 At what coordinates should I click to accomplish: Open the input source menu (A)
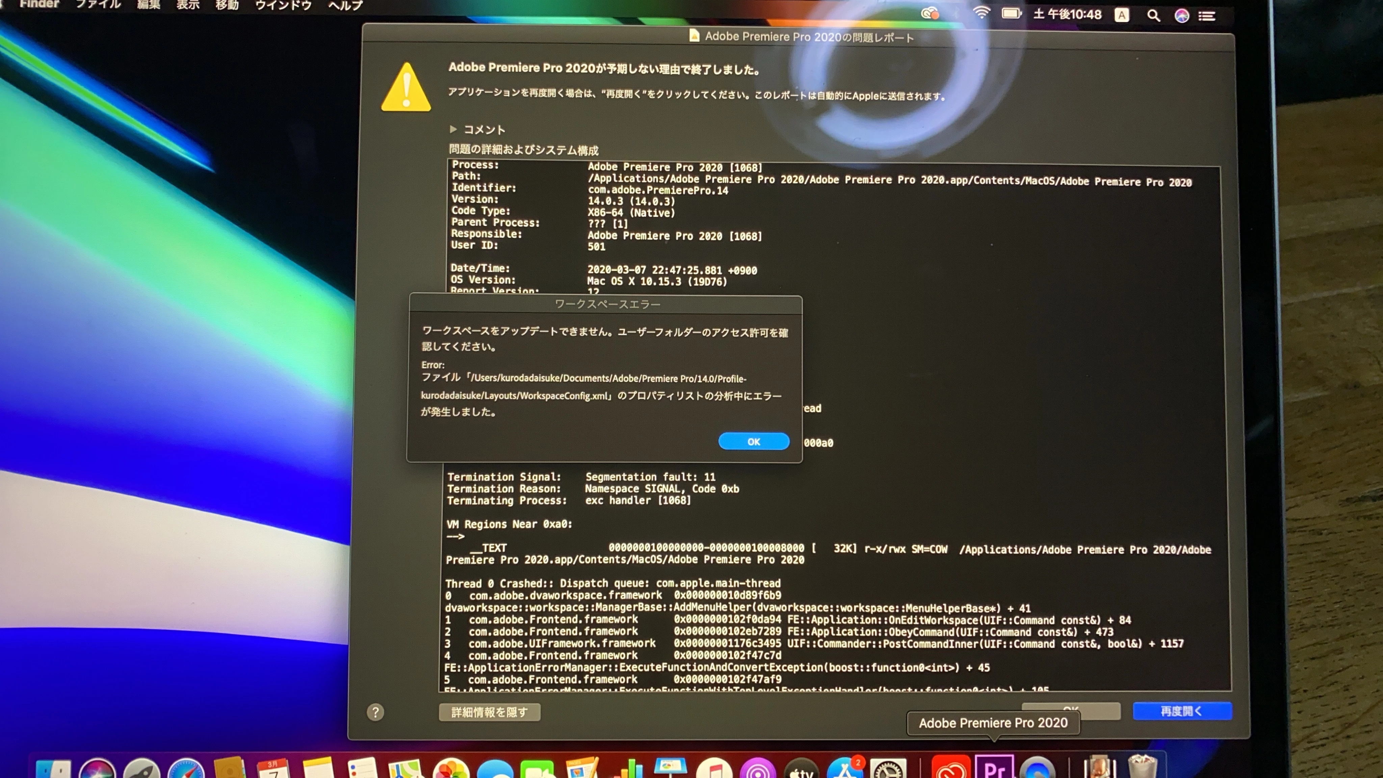coord(1122,15)
